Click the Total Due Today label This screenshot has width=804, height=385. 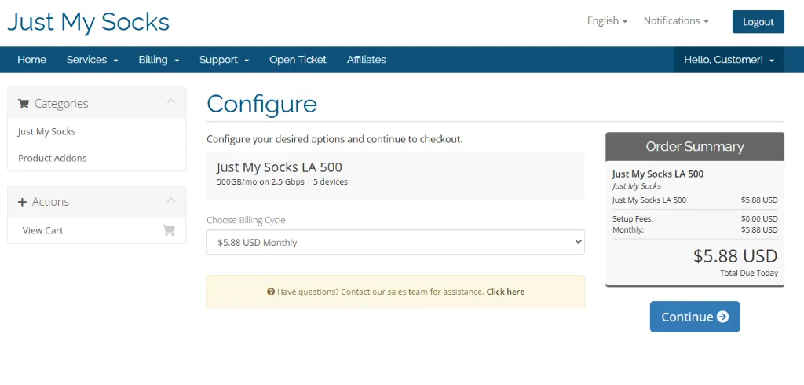(748, 273)
